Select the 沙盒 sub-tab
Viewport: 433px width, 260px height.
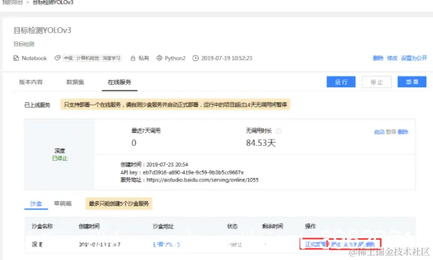(36, 204)
